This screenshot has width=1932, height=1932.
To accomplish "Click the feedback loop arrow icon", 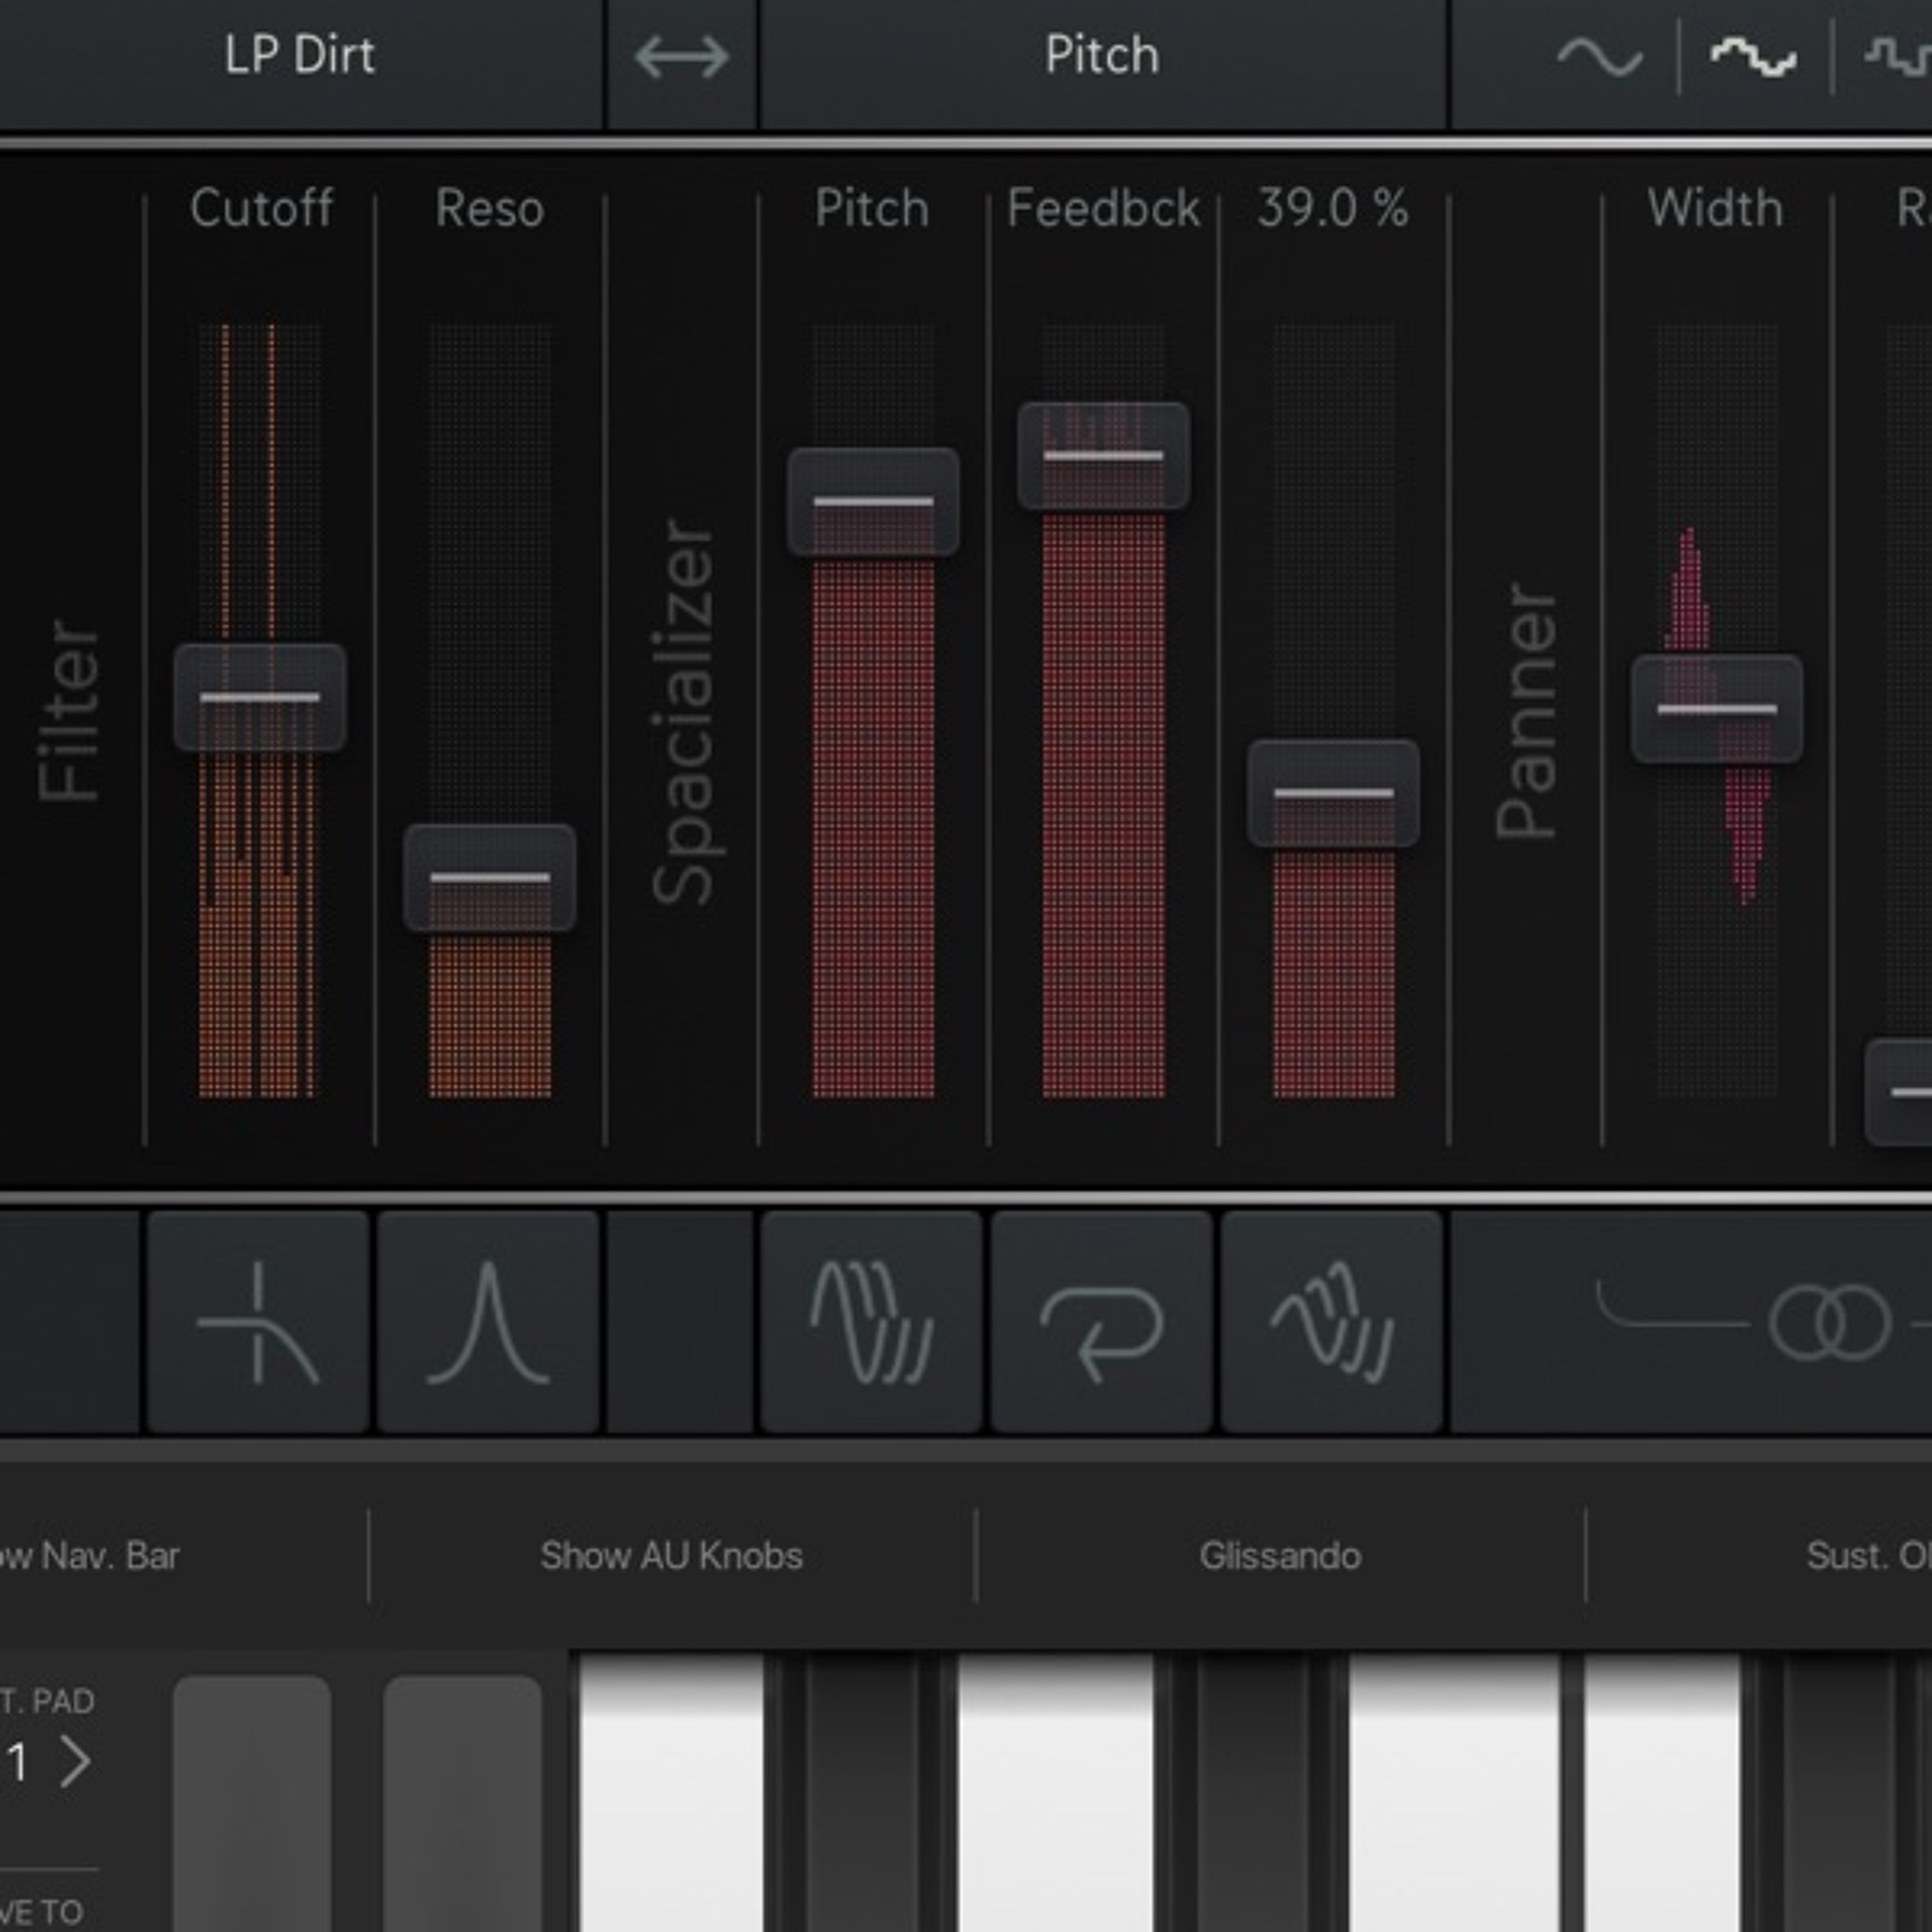I will pos(1102,1322).
